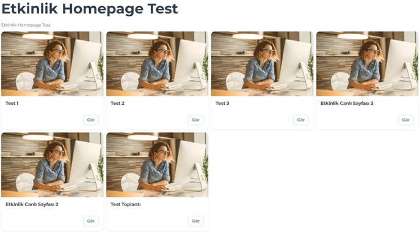Open the Test 3 card picture
The height and width of the screenshot is (233, 420).
pyautogui.click(x=262, y=63)
